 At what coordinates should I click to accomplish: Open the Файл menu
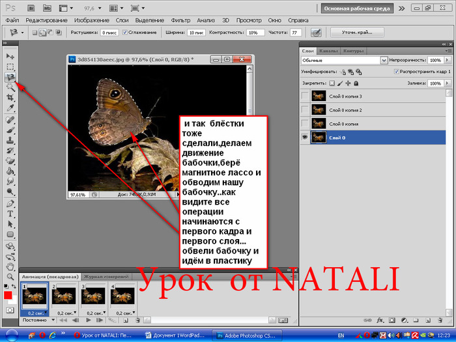12,20
